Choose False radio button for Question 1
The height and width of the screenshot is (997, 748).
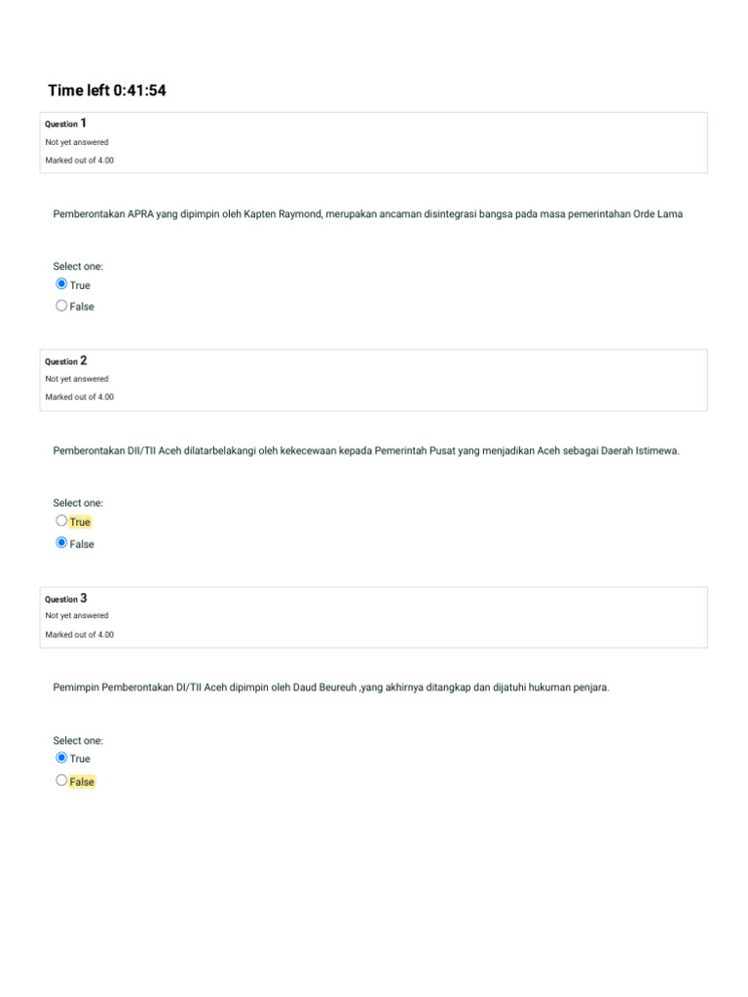(62, 306)
